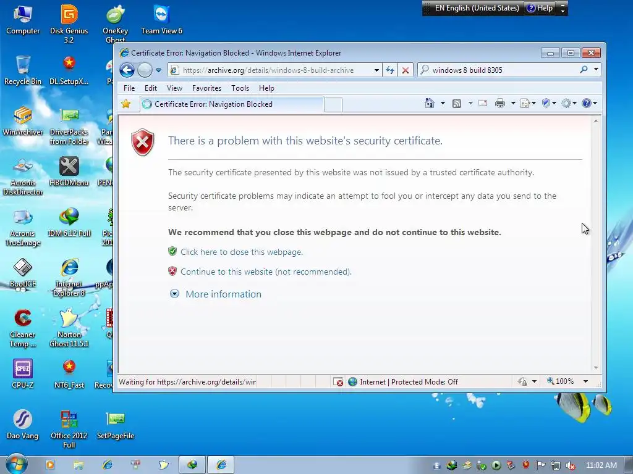Open the Tools gear toolbar menu

569,104
